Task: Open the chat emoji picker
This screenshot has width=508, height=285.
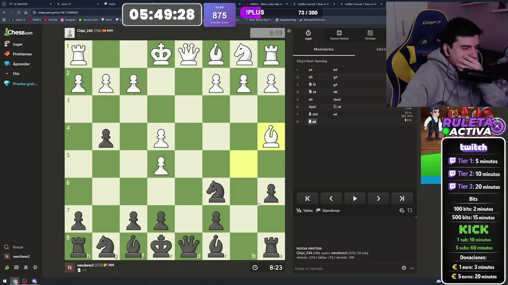Action: [x=404, y=268]
